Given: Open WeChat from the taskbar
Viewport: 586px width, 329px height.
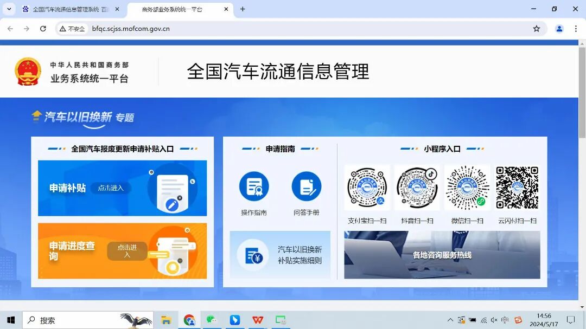Looking at the screenshot, I should point(212,320).
